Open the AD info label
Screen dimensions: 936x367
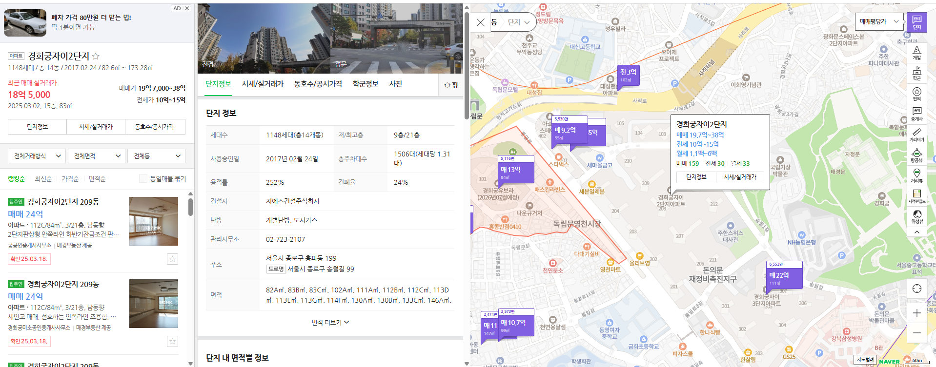pos(177,8)
